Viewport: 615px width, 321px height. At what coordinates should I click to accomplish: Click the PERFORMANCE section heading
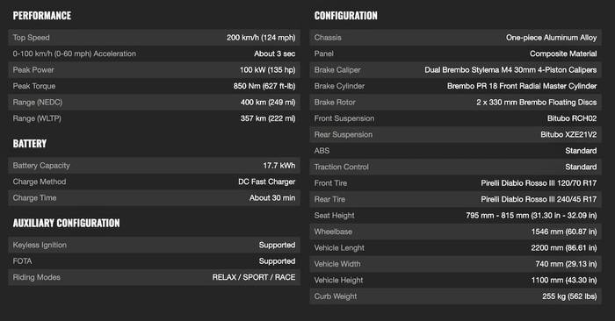pyautogui.click(x=42, y=16)
